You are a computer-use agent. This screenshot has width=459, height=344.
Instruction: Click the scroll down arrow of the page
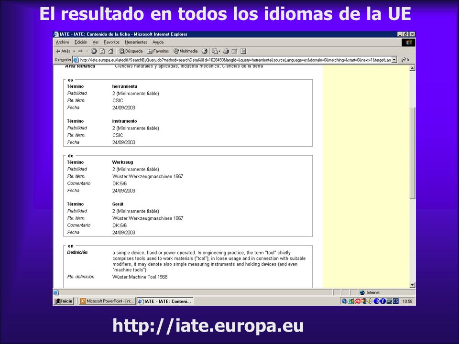pyautogui.click(x=412, y=285)
